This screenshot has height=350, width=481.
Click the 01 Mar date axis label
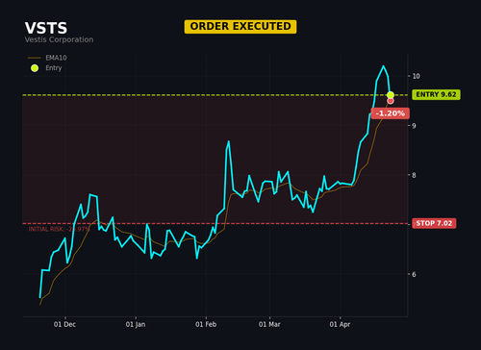pyautogui.click(x=269, y=324)
